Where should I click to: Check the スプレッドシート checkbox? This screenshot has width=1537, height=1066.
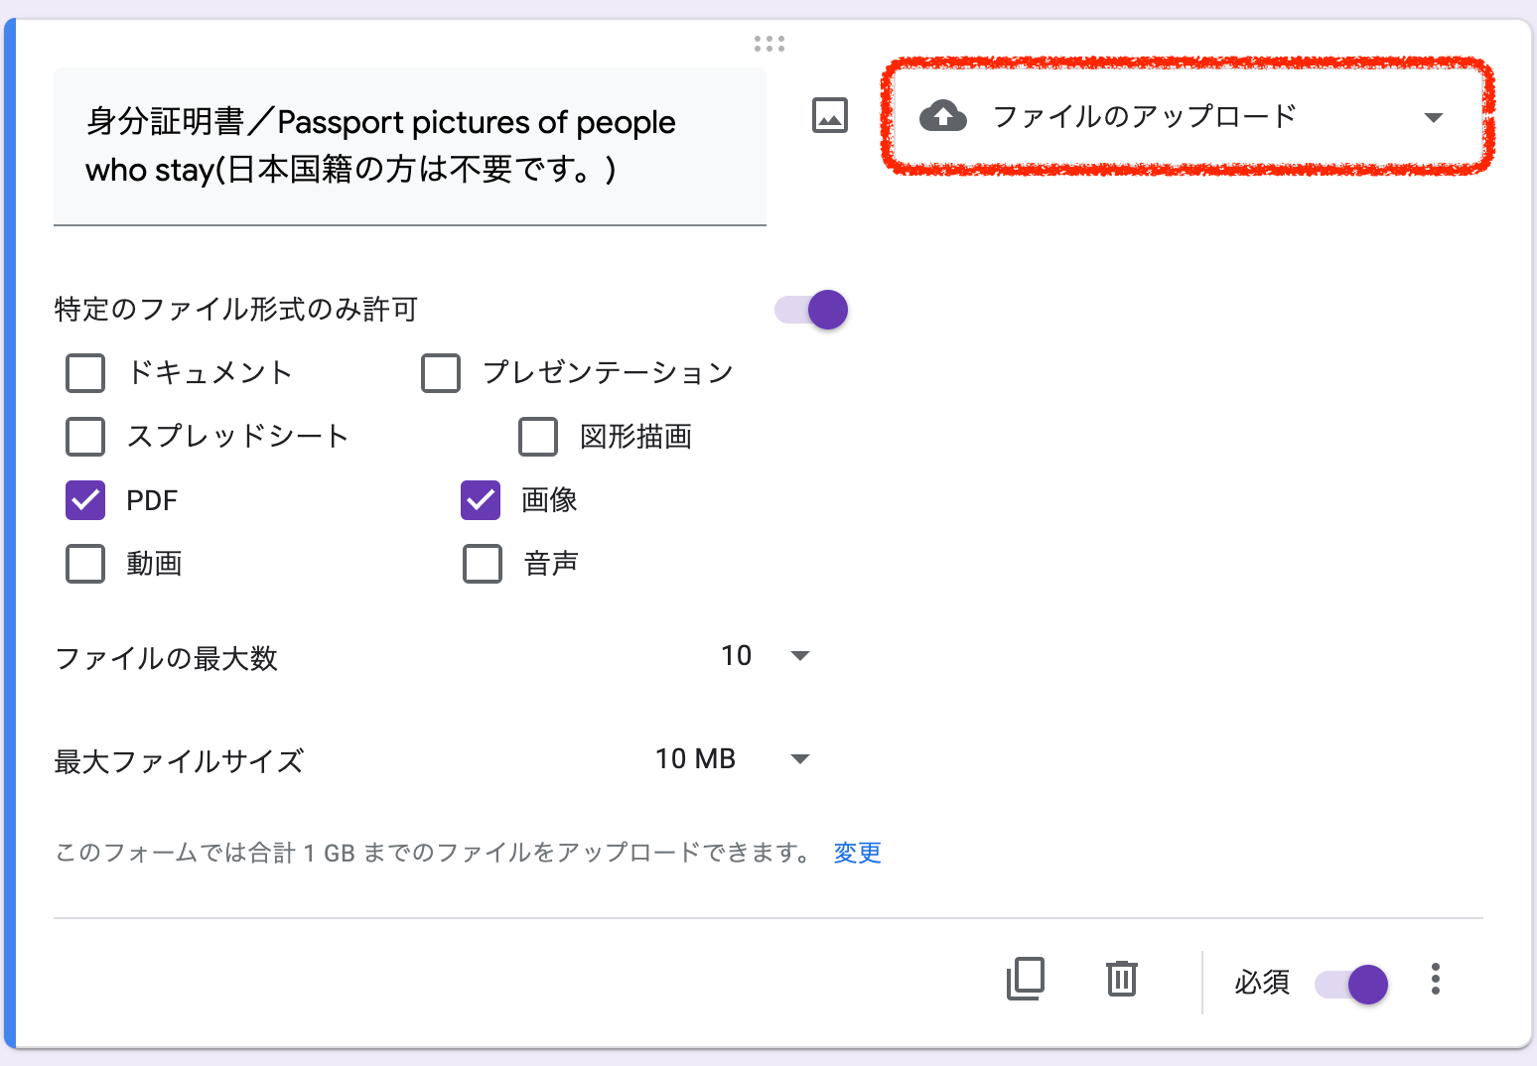85,437
